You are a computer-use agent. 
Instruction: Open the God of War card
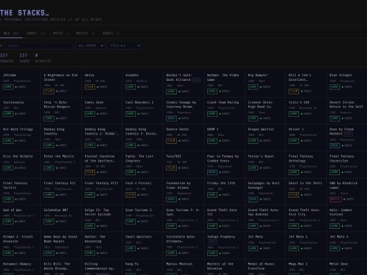click(20, 219)
